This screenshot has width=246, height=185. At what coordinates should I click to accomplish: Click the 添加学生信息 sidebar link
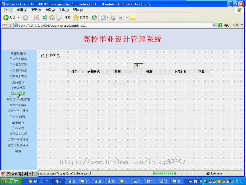point(18,59)
